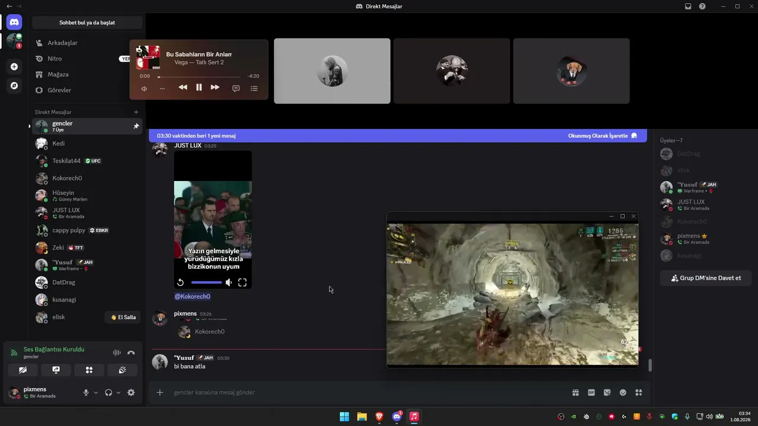This screenshot has width=758, height=426.
Task: Pause the song in the music player
Action: pyautogui.click(x=199, y=88)
